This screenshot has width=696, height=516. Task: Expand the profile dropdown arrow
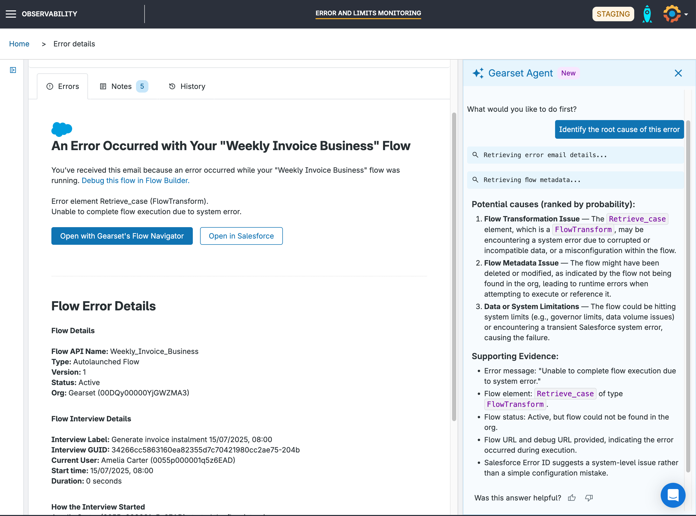coord(686,15)
